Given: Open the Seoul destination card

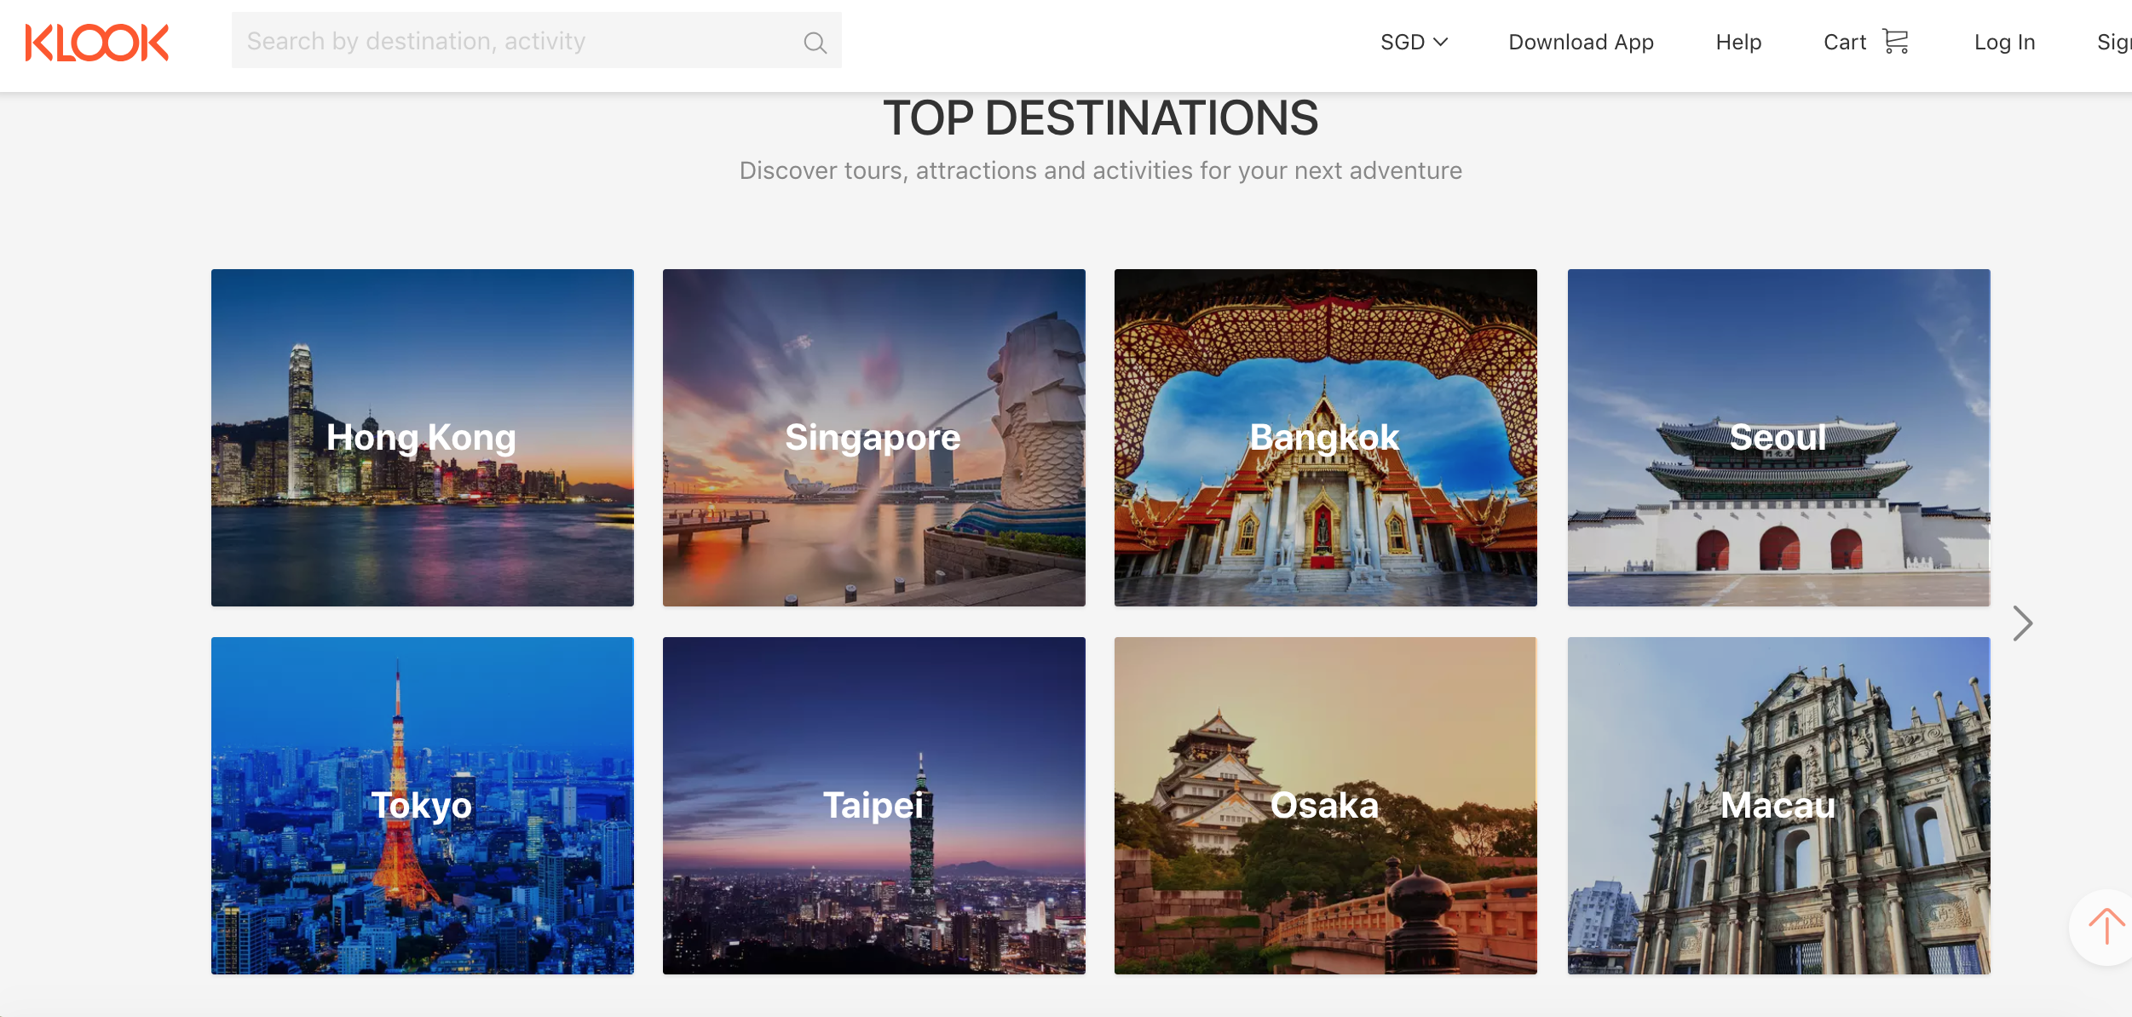Looking at the screenshot, I should [1779, 438].
